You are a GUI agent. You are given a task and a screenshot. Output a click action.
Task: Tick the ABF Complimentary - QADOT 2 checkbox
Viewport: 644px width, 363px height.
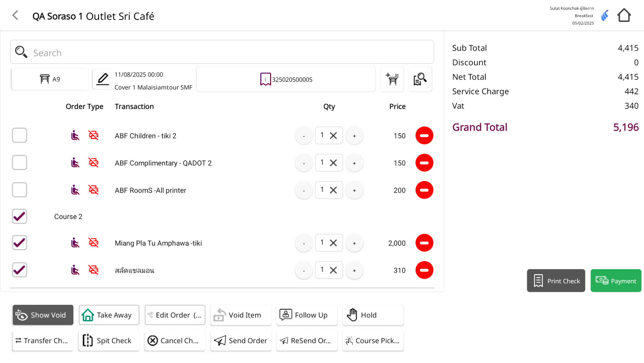pos(20,163)
